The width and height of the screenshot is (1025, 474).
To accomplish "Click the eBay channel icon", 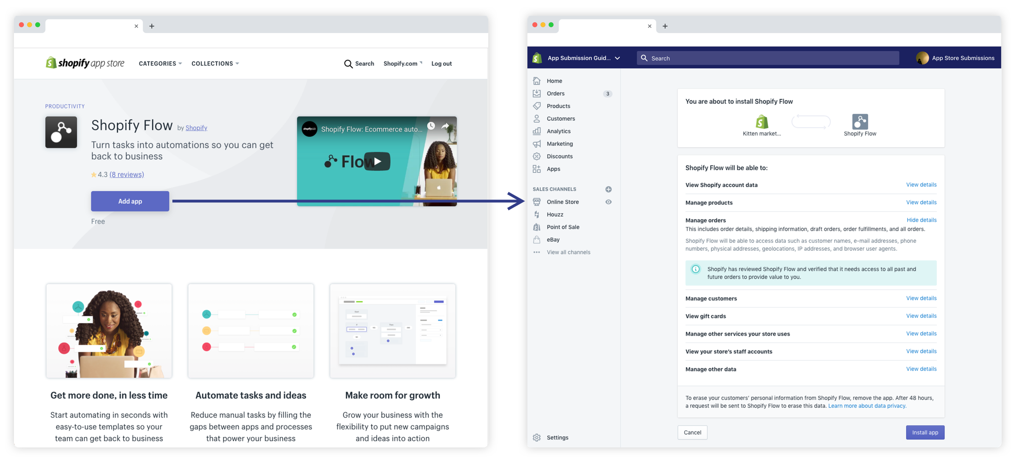I will click(x=537, y=240).
